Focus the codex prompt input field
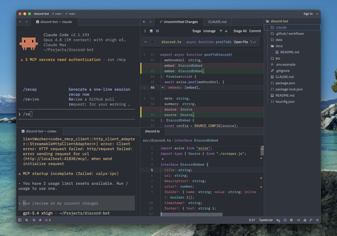 click(77, 203)
